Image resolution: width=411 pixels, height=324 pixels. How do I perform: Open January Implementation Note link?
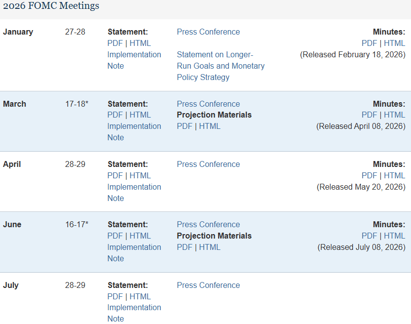point(134,60)
